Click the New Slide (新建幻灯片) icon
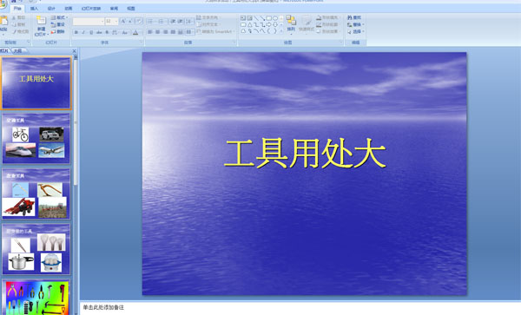The width and height of the screenshot is (521, 315). pyautogui.click(x=41, y=21)
